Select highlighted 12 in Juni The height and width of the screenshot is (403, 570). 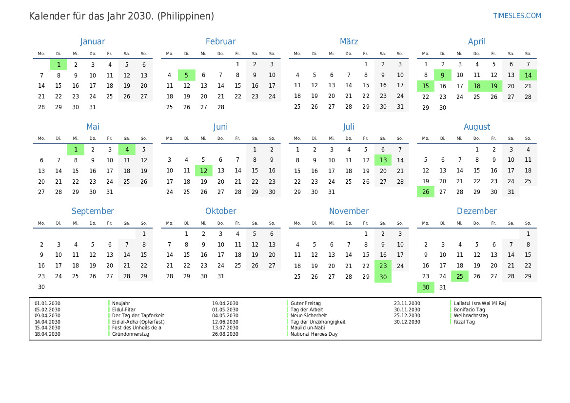203,171
